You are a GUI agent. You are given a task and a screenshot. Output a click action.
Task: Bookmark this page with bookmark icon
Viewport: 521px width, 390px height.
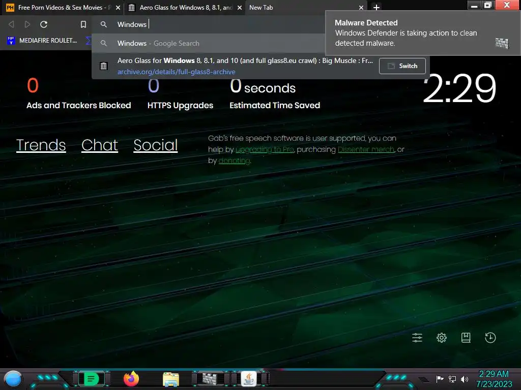click(x=83, y=24)
